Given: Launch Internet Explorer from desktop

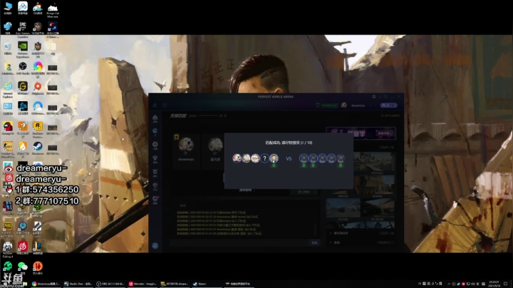Looking at the screenshot, I should coord(8,90).
